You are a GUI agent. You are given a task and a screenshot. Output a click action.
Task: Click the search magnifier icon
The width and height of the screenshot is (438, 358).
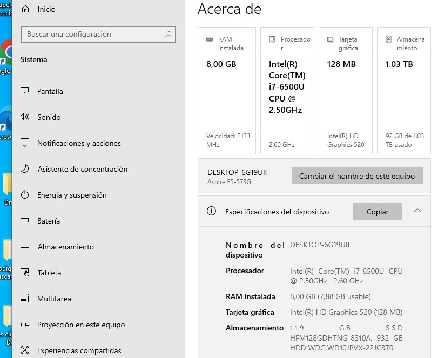169,34
